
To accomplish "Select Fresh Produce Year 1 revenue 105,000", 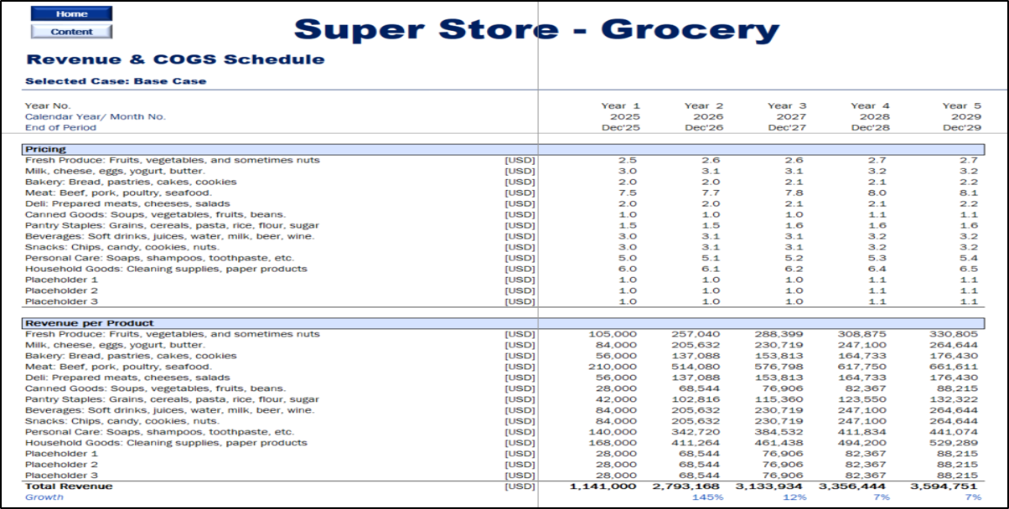I will 613,334.
